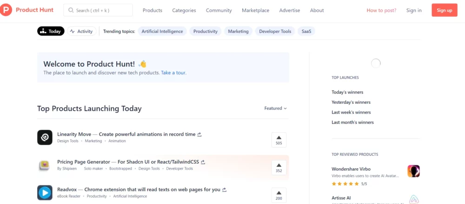Viewport: 465px width, 204px height.
Task: Click the Wondershare Virbo product thumbnail
Action: (414, 171)
